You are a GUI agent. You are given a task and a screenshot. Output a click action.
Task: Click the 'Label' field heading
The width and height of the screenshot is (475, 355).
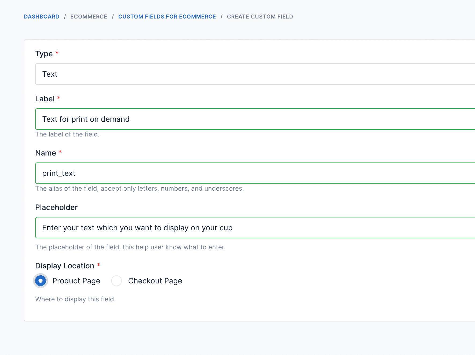pos(45,99)
